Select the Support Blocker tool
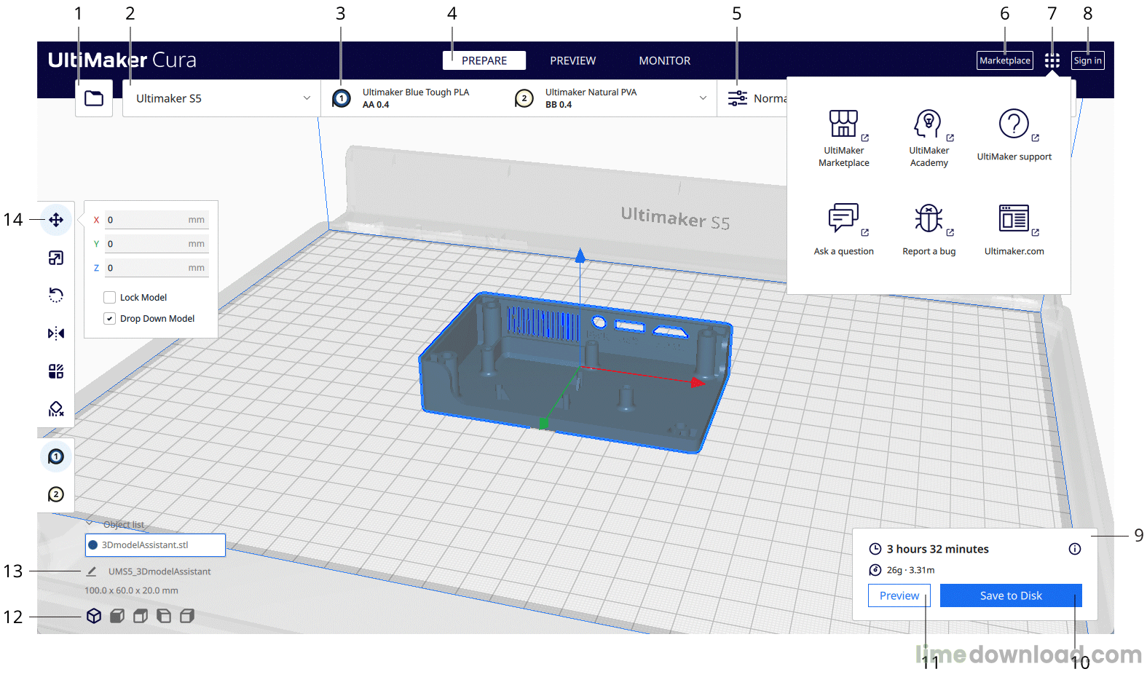The width and height of the screenshot is (1147, 677). [x=56, y=409]
